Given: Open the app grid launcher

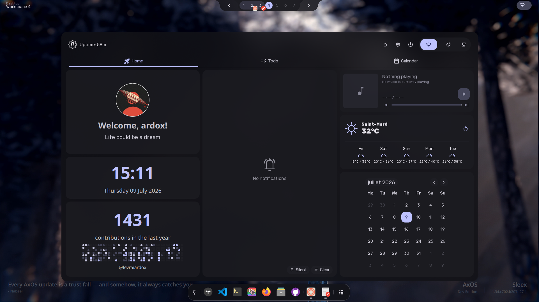Looking at the screenshot, I should (341, 292).
